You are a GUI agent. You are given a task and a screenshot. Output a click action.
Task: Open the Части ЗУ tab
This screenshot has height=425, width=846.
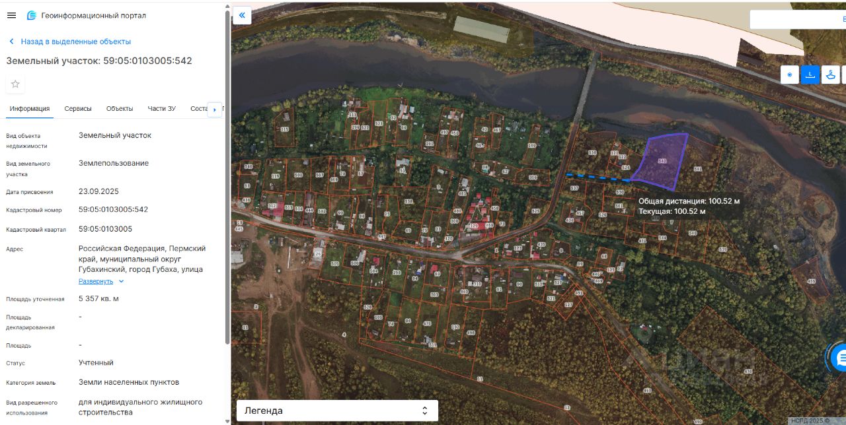(162, 109)
